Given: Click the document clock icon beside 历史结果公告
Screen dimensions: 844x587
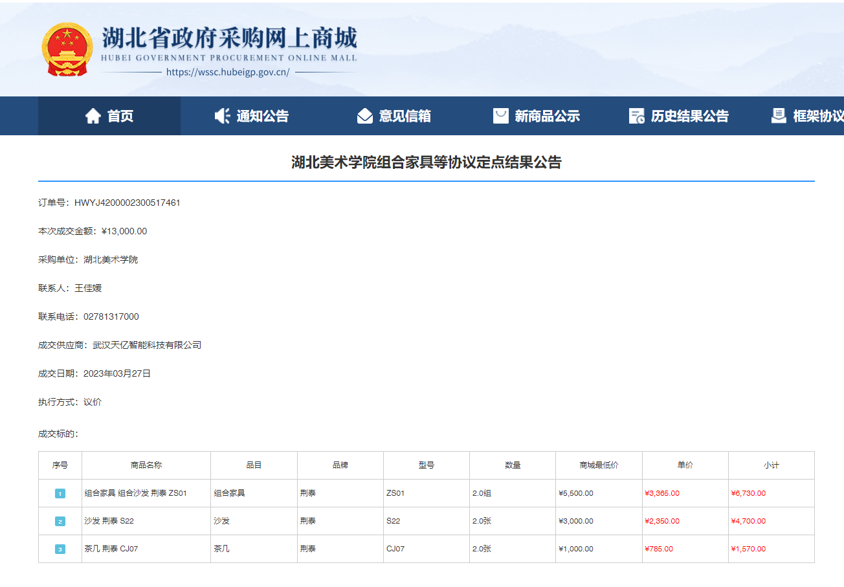Looking at the screenshot, I should 637,116.
